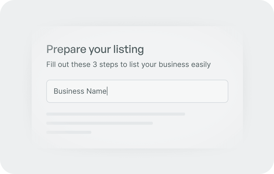This screenshot has height=174, width=274.
Task: Click the word "business" in the subtitle
Action: [x=174, y=64]
